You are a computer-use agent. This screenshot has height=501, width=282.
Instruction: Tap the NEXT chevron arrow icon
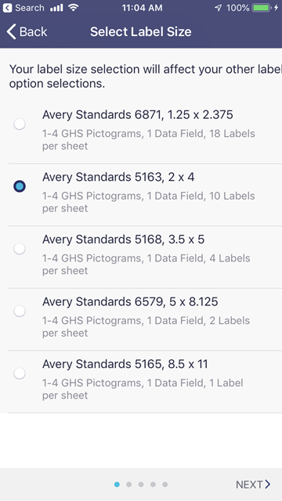click(268, 485)
